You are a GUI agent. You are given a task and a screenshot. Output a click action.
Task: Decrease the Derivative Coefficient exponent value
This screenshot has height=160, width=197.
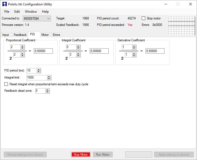click(134, 56)
